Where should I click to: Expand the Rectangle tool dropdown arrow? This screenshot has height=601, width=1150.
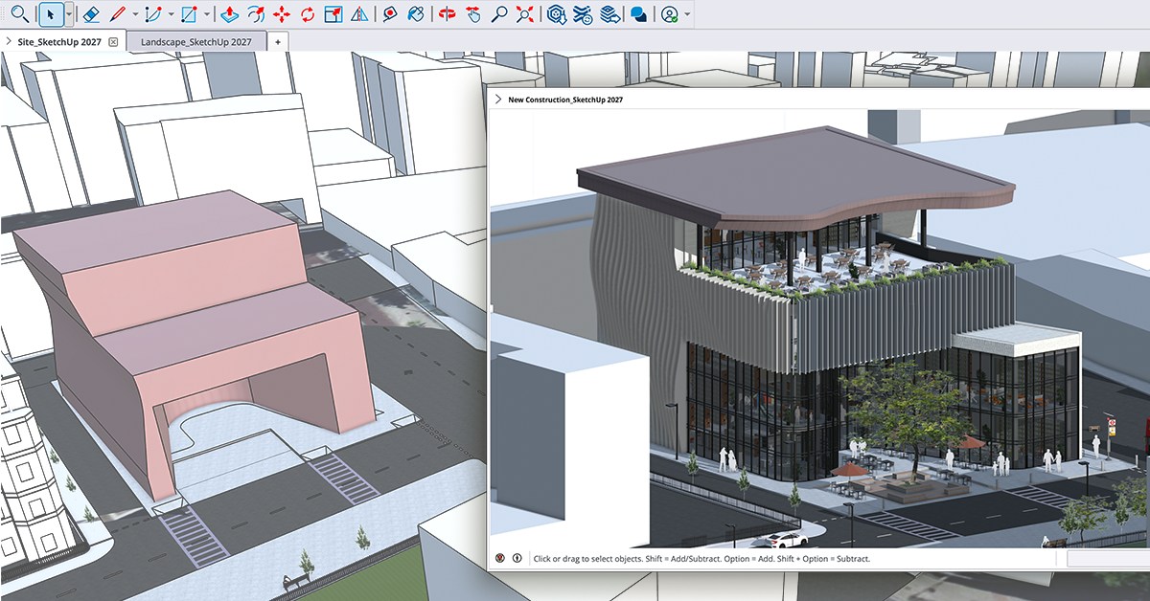click(x=207, y=14)
